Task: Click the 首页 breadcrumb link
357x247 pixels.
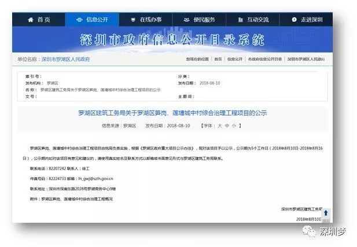Action: 218,59
